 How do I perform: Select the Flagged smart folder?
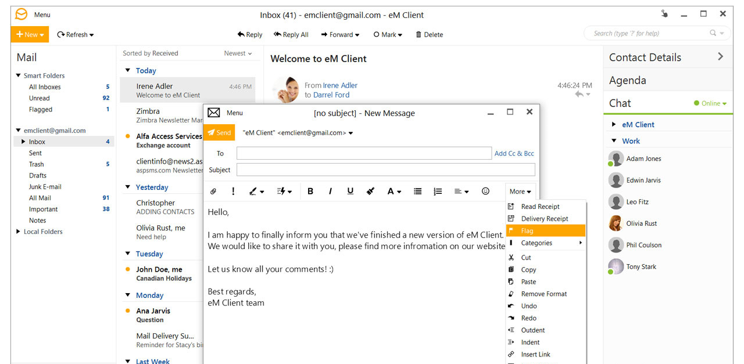pos(41,109)
